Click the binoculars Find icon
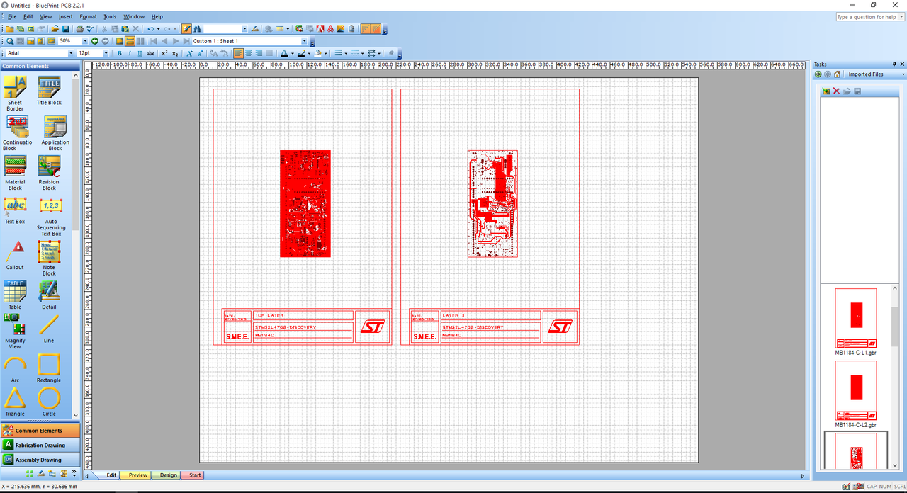907x493 pixels. click(197, 29)
